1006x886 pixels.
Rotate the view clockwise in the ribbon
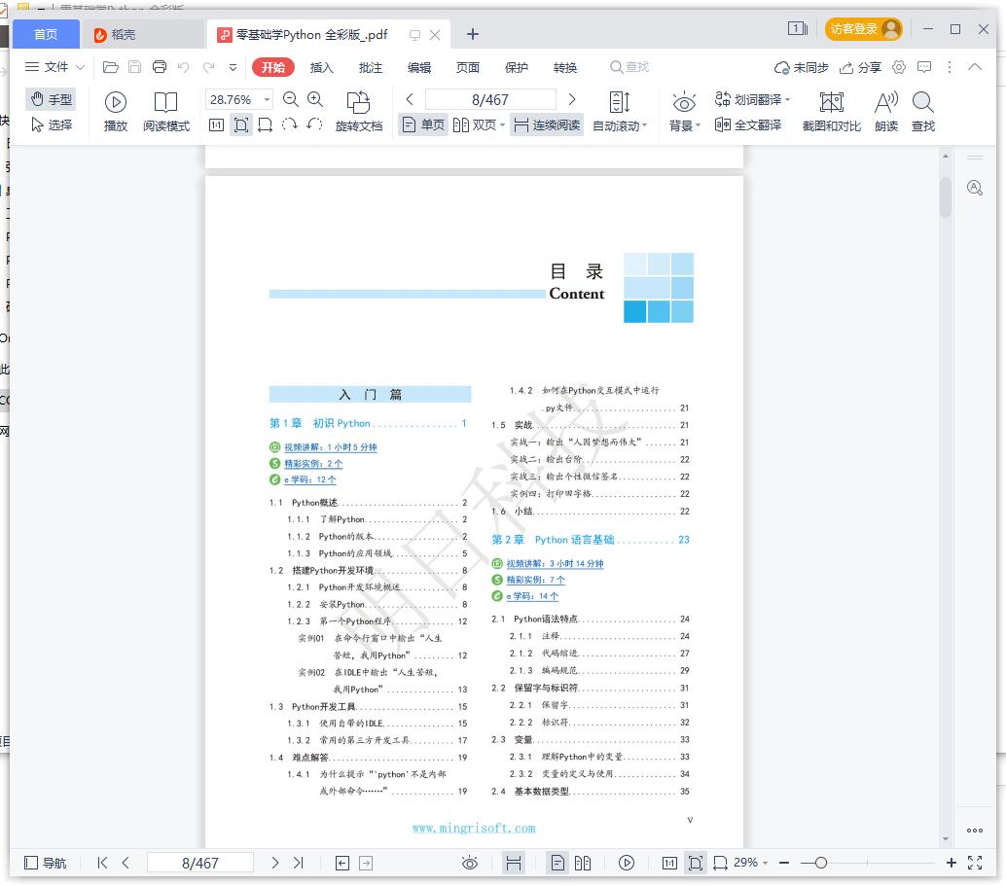(x=289, y=124)
